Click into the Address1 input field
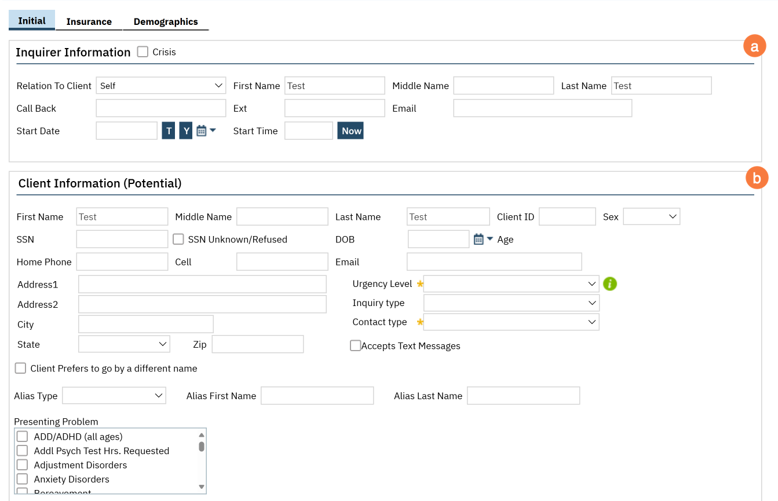Image resolution: width=778 pixels, height=501 pixels. [202, 285]
